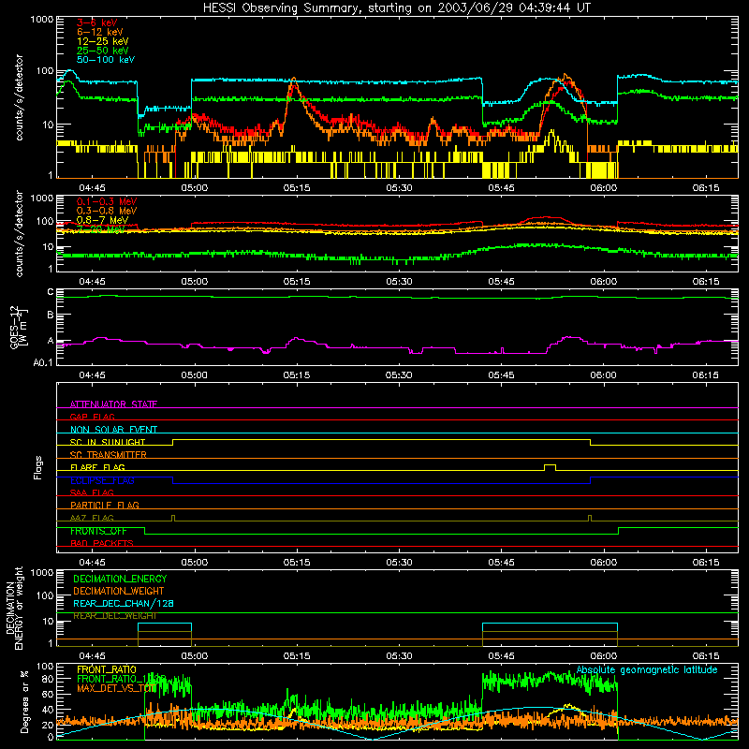Viewport: 749px width, 749px height.
Task: Select the cyan 50-100 keV legend label
Action: pos(106,60)
